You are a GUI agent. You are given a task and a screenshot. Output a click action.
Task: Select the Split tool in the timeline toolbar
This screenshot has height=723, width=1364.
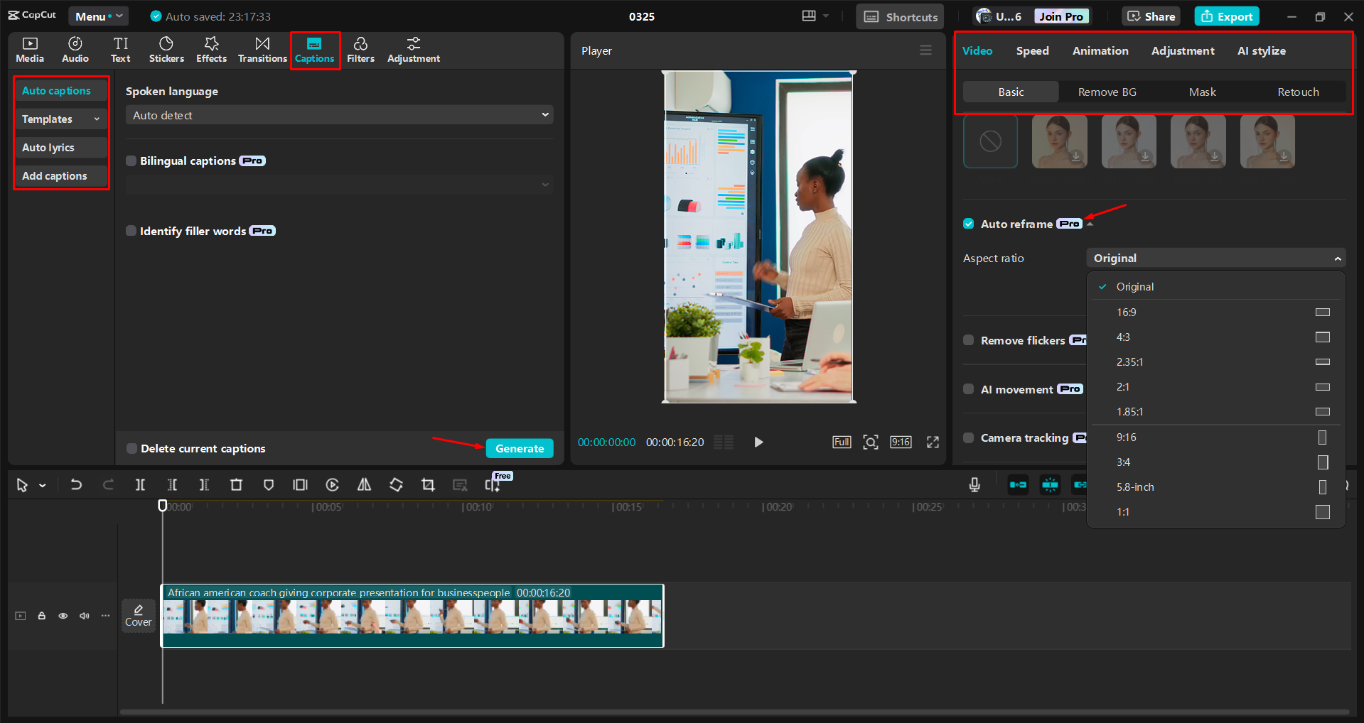pos(140,484)
